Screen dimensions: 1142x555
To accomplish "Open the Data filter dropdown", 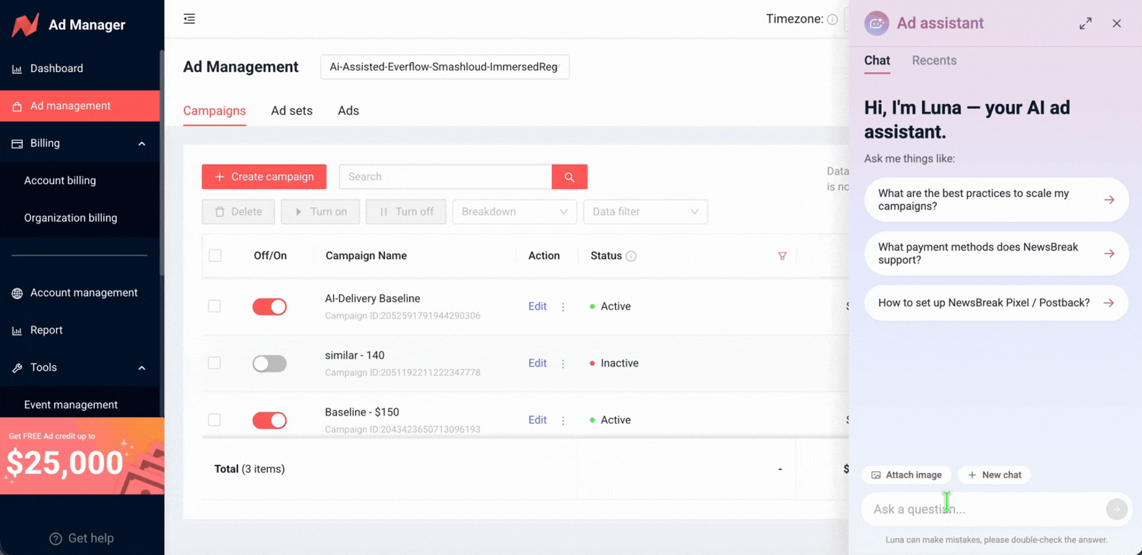I will pos(645,212).
